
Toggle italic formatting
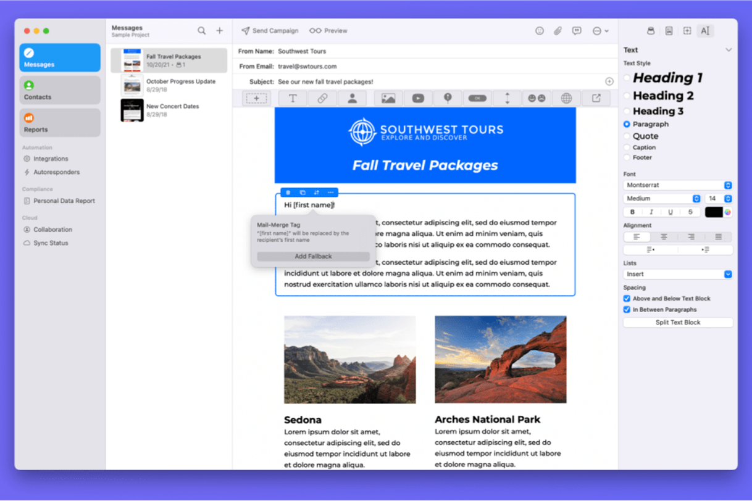[x=651, y=212]
